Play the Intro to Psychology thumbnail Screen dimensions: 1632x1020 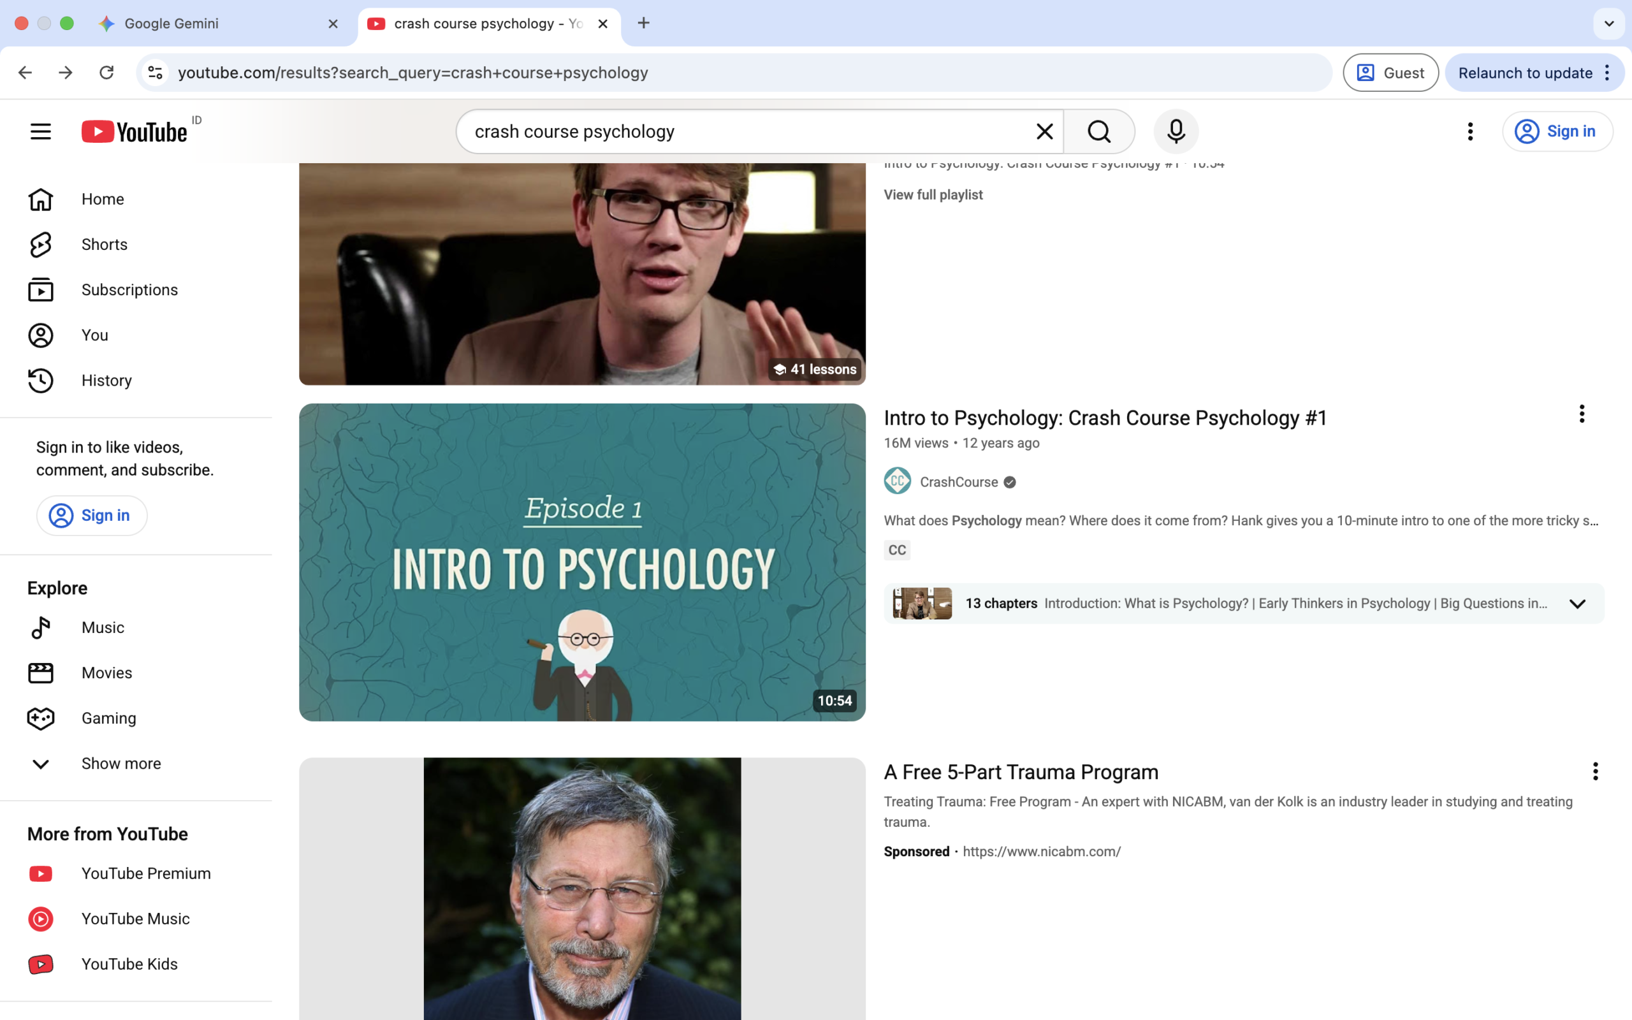tap(582, 562)
